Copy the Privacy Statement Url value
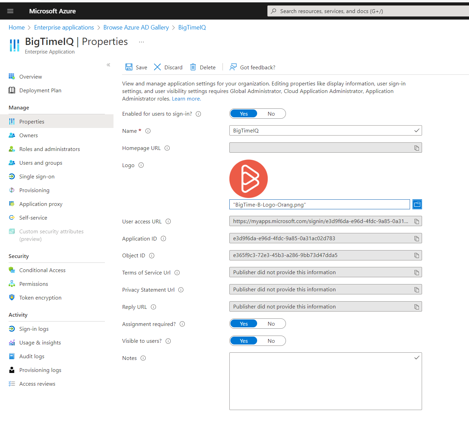This screenshot has height=444, width=469. [417, 290]
